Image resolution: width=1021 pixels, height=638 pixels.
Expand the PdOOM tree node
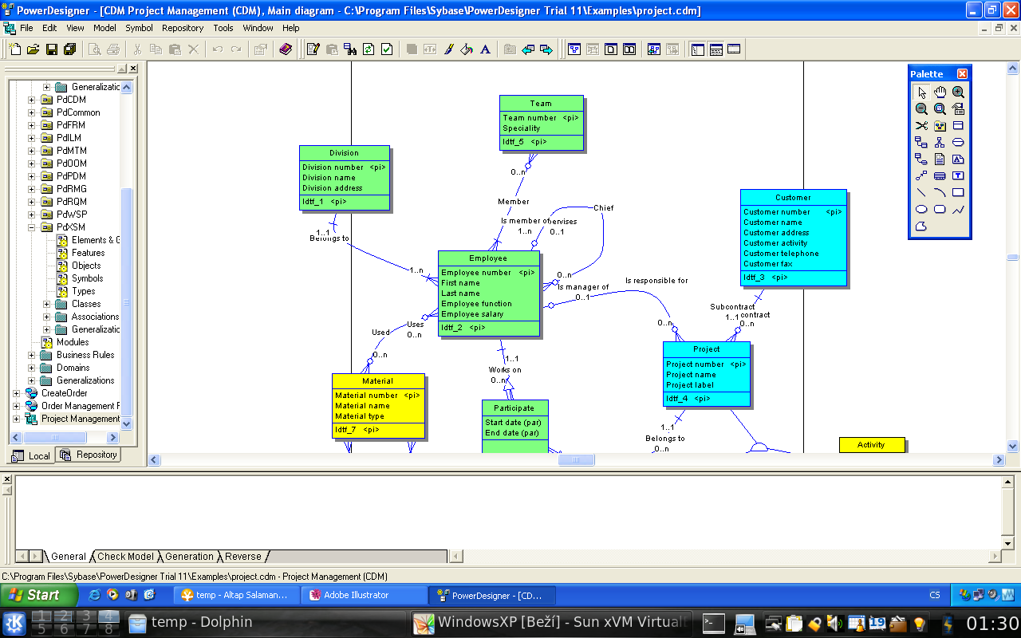(32, 163)
